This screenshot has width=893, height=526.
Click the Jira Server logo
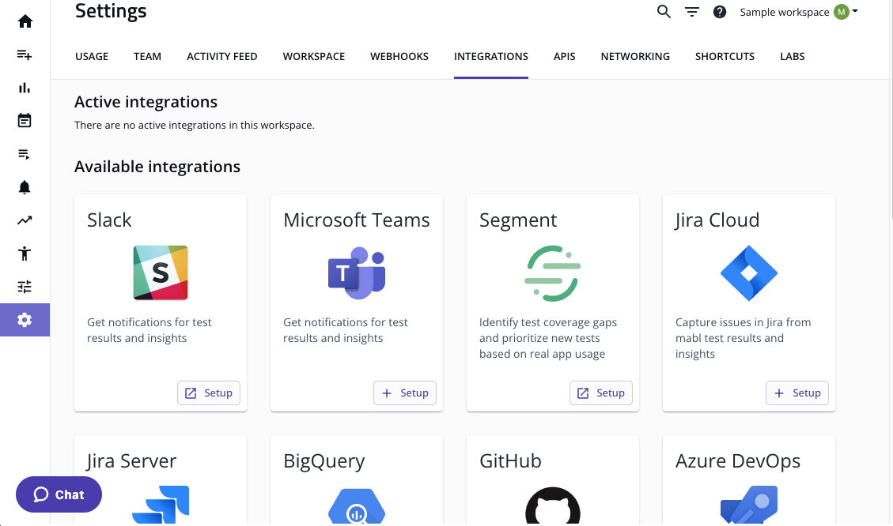(161, 505)
